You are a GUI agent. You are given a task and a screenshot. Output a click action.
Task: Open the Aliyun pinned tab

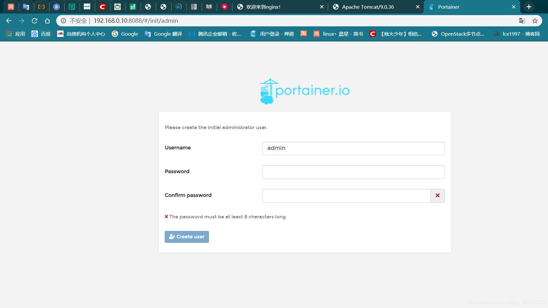[41, 7]
